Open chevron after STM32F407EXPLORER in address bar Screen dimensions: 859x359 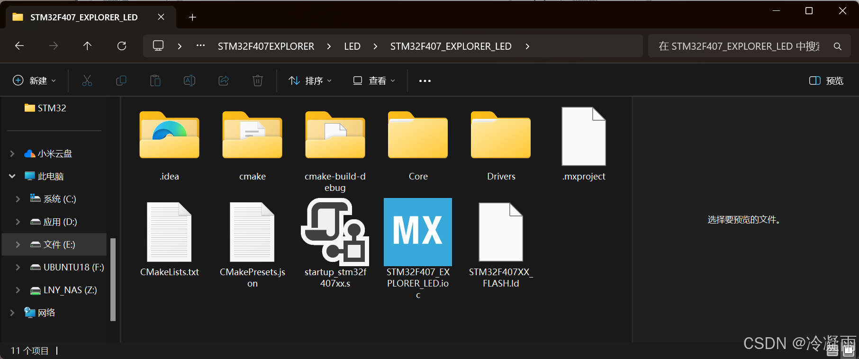329,46
